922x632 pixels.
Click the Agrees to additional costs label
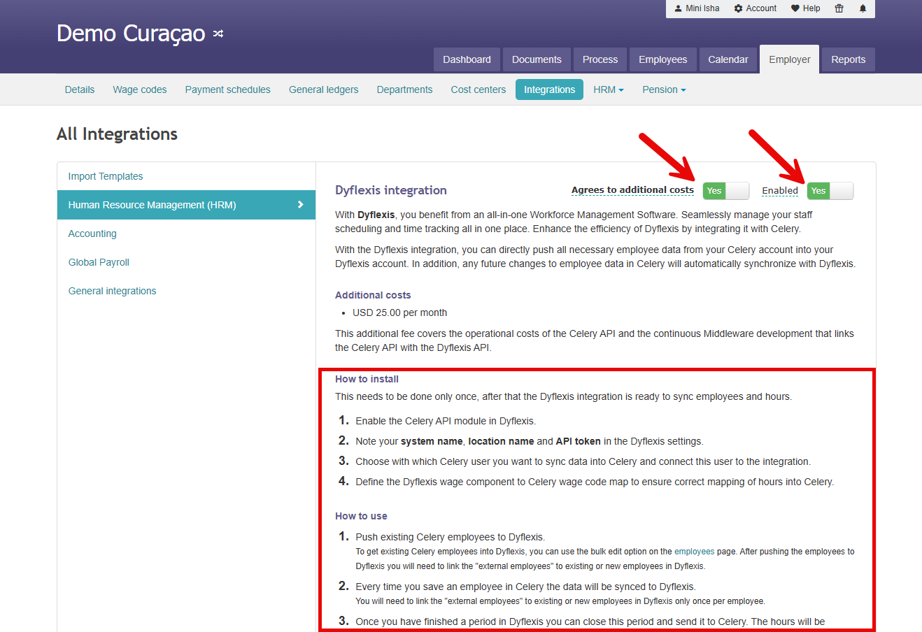pos(632,190)
